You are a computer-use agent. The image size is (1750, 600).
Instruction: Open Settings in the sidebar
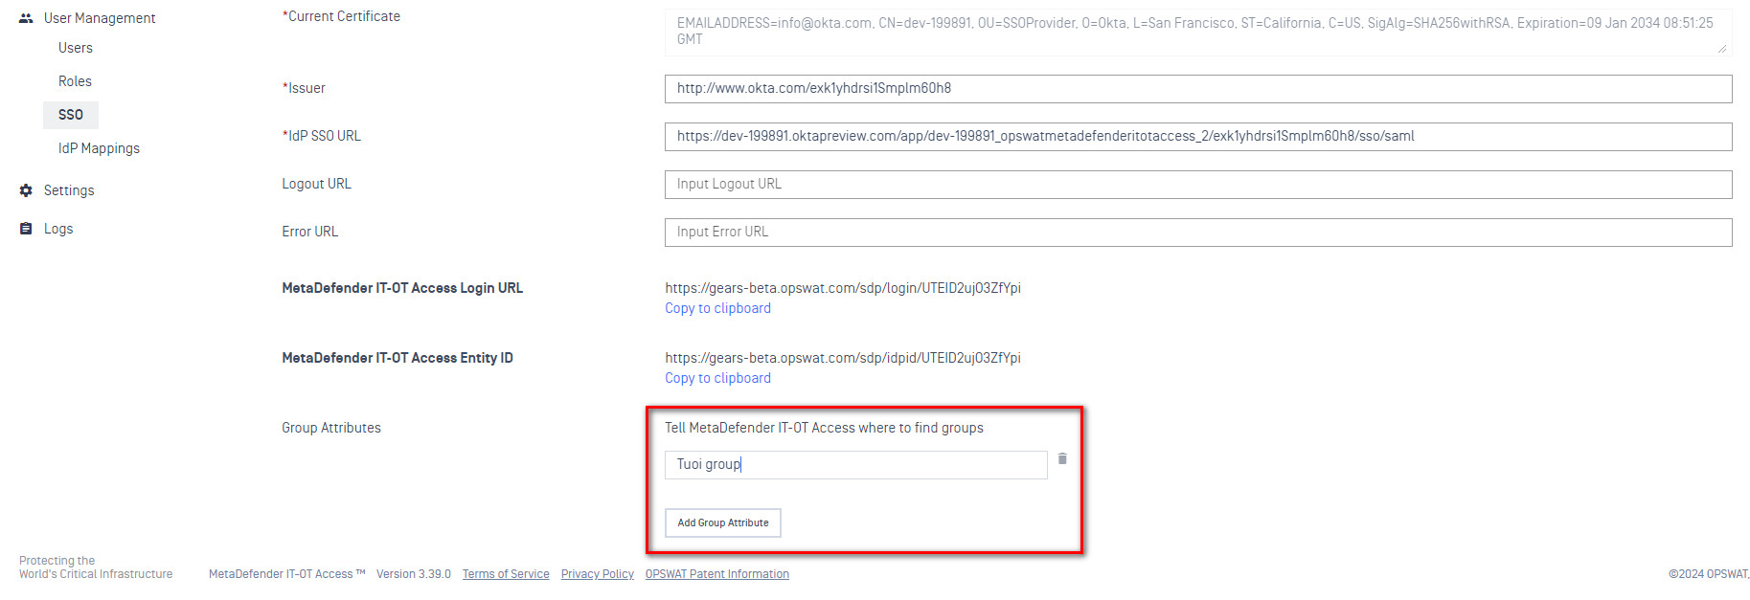point(69,190)
